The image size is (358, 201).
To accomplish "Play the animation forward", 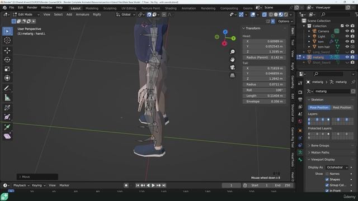I will tap(153, 185).
